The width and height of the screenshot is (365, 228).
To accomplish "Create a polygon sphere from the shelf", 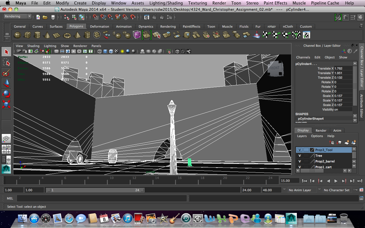I will coord(17,35).
